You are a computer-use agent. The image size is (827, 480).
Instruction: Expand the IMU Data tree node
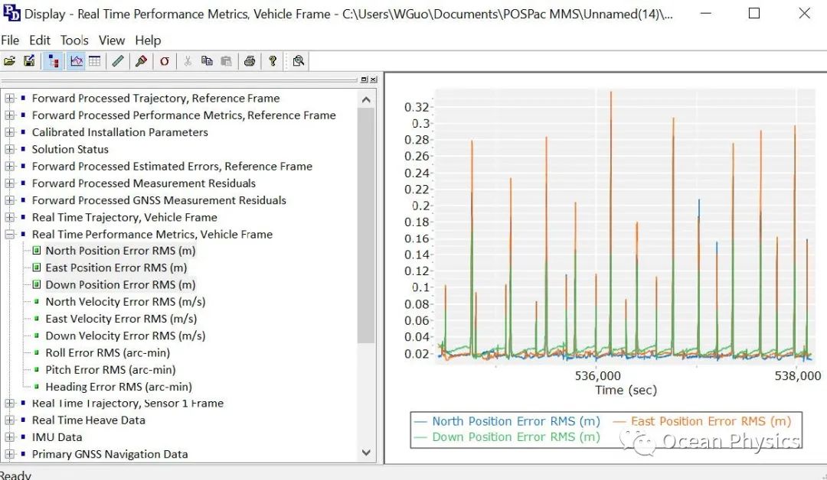pos(10,437)
